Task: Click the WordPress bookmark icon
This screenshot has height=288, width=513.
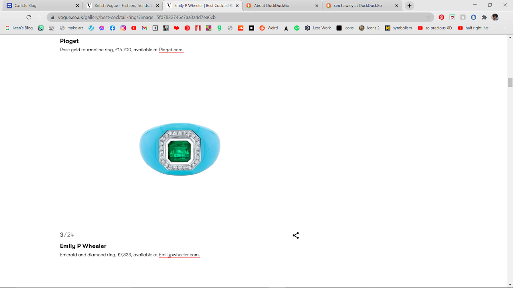Action: coord(91,28)
